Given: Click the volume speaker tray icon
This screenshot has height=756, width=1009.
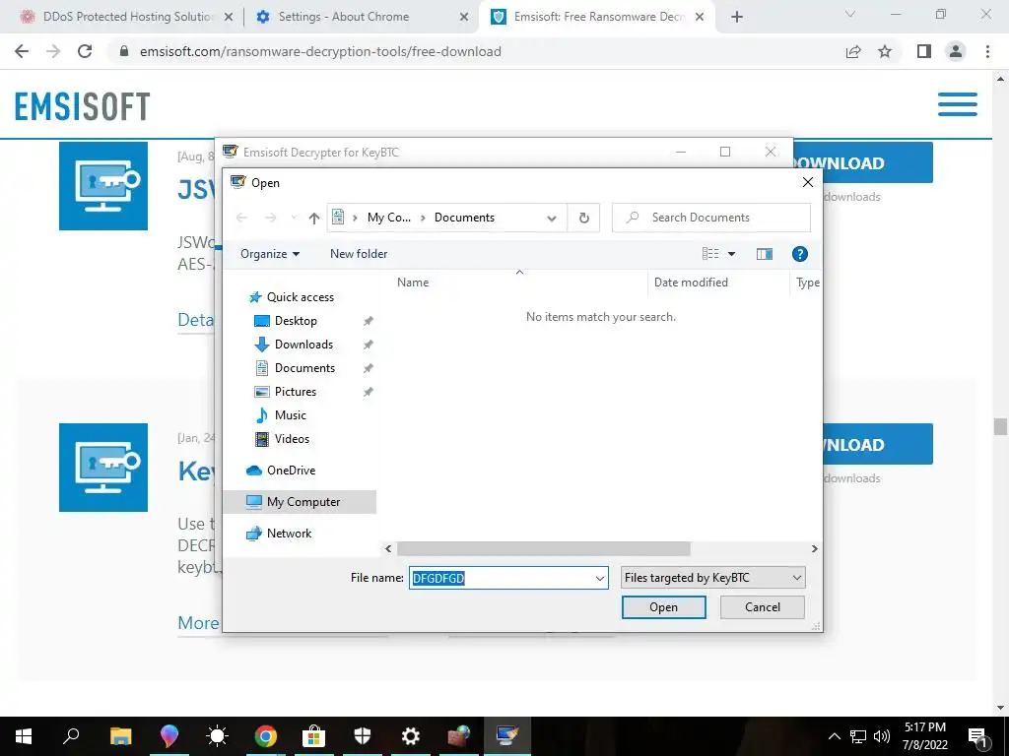Looking at the screenshot, I should [x=882, y=736].
